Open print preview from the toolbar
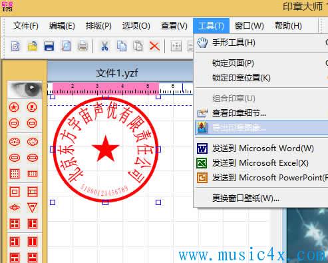This screenshot has width=328, height=263. [x=66, y=46]
